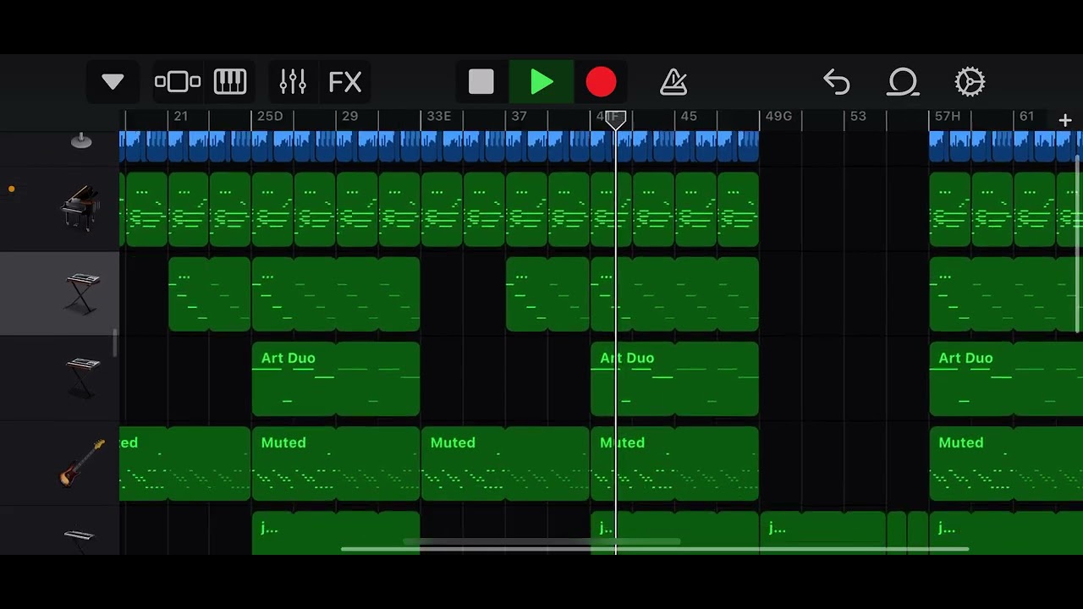The width and height of the screenshot is (1083, 609).
Task: Tap ruler at bar 45
Action: 689,117
